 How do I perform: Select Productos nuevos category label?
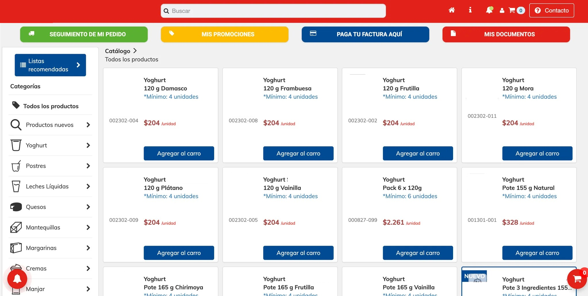[50, 125]
